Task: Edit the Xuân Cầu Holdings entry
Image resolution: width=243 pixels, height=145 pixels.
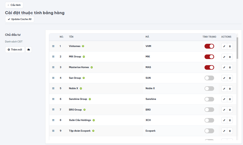Action: click(224, 120)
